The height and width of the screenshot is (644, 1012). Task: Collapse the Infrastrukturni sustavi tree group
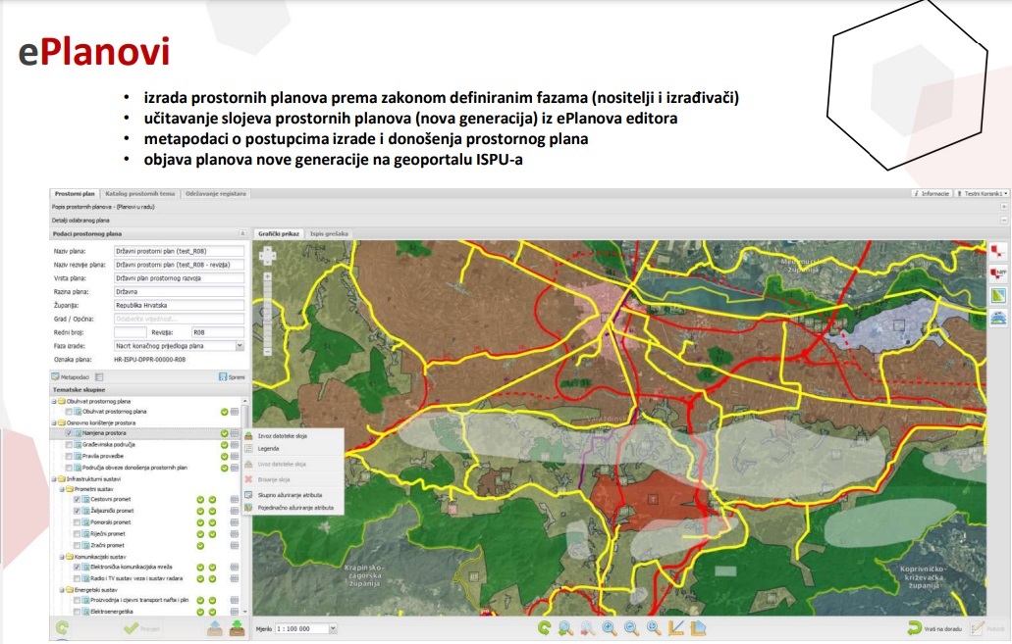(53, 477)
